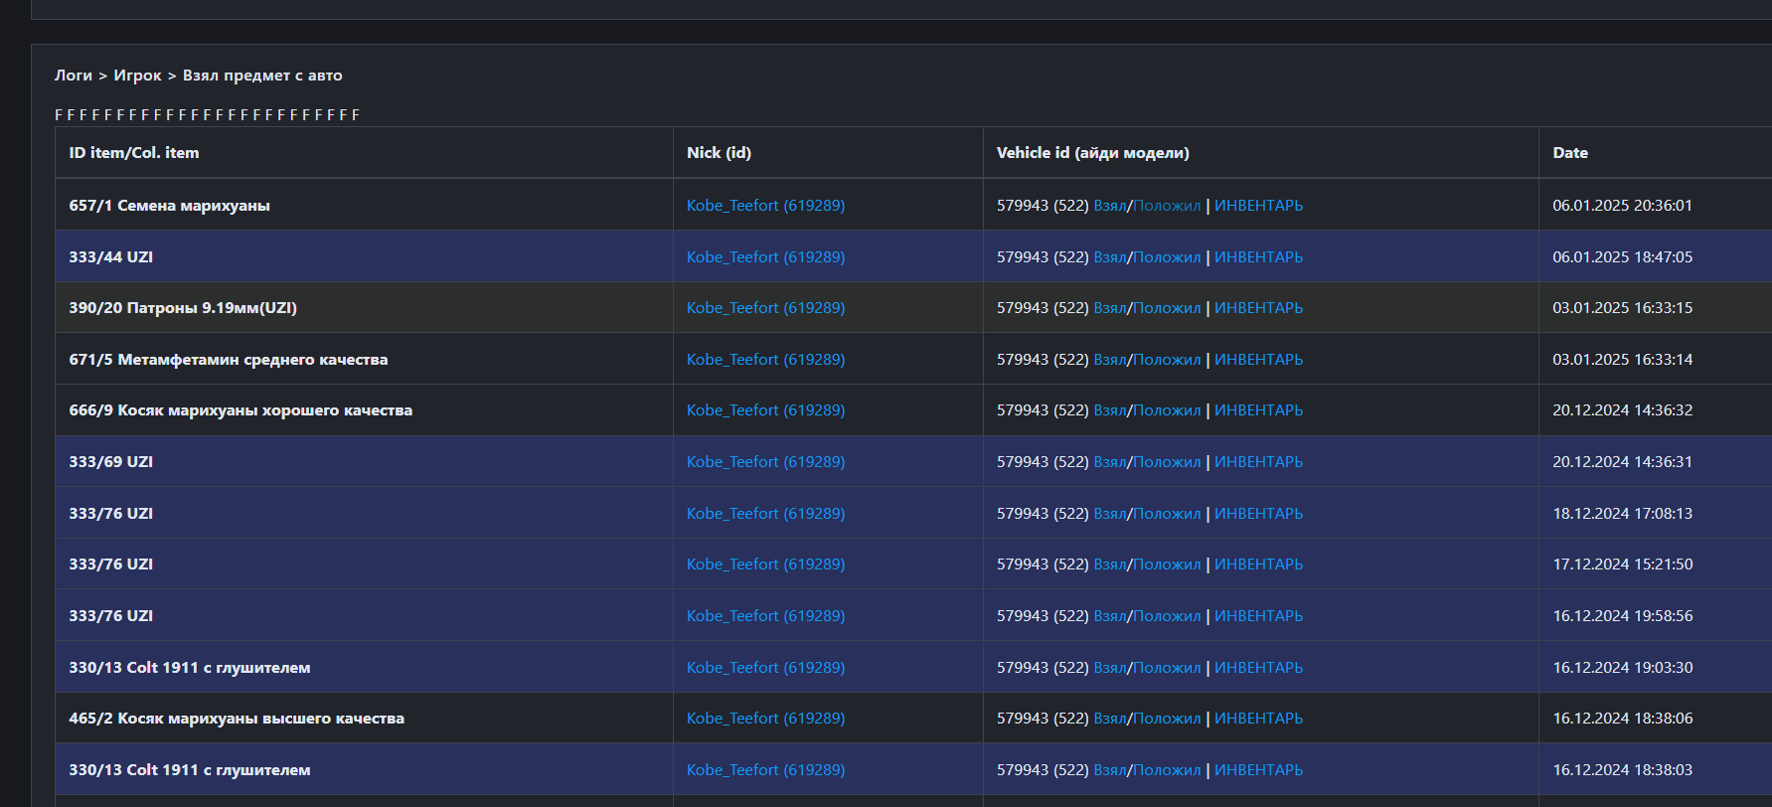1772x807 pixels.
Task: Open ИНВЕНТАРЬ in the row dated 16.12.2024 19:58:56
Action: tap(1258, 616)
